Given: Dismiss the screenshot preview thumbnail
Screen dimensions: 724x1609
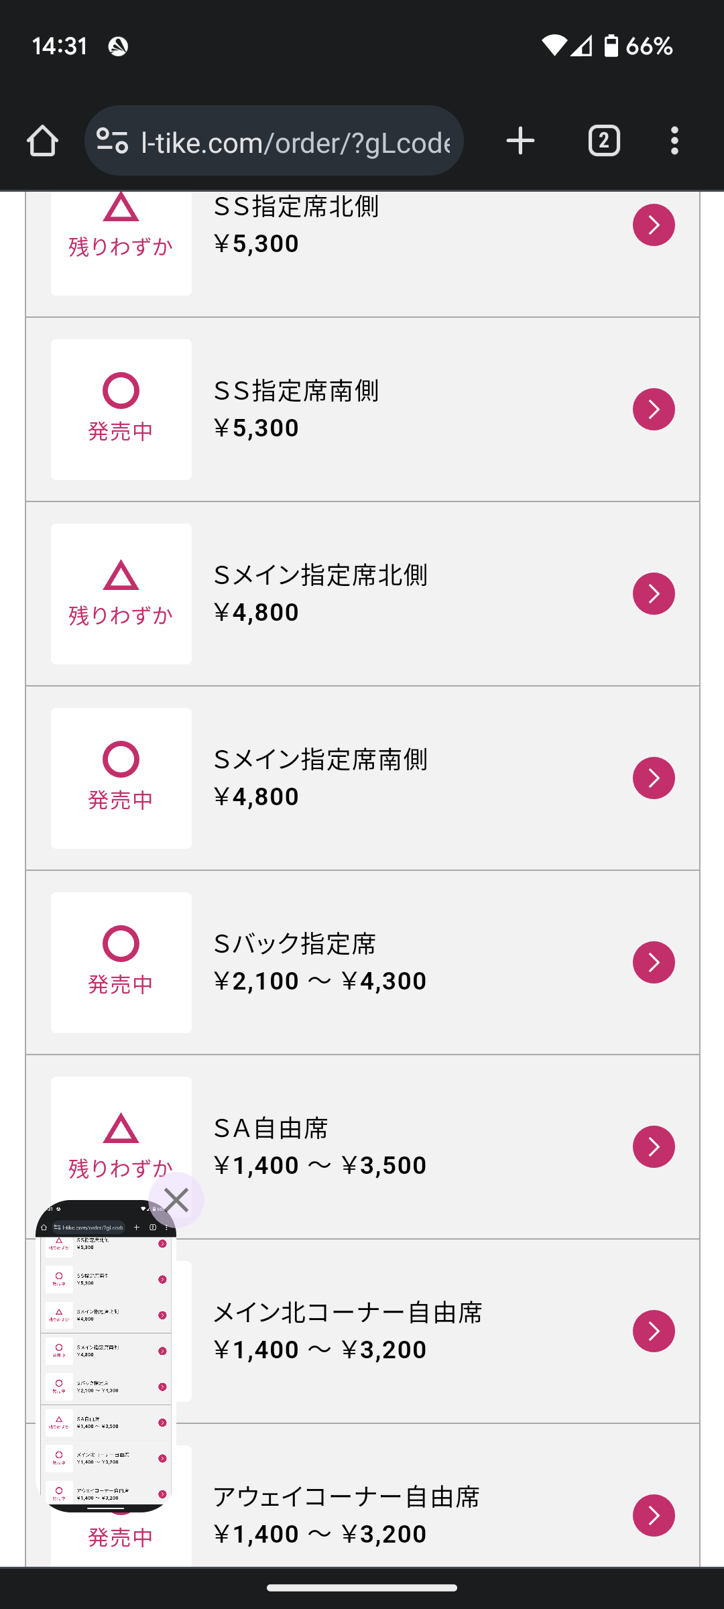Looking at the screenshot, I should pyautogui.click(x=176, y=1200).
